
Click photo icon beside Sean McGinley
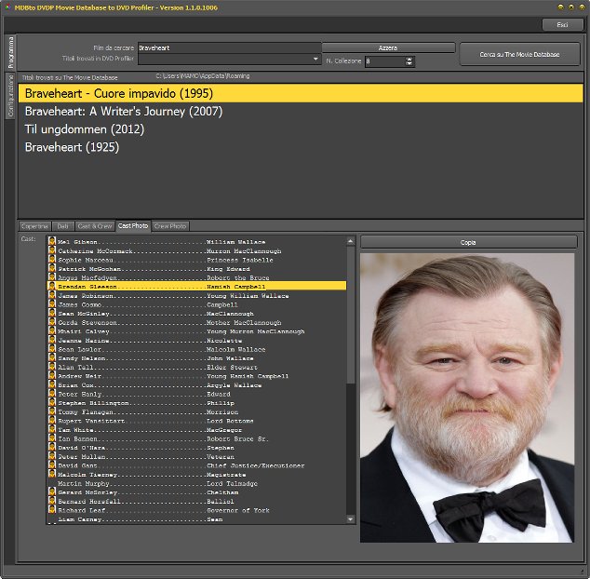(52, 313)
